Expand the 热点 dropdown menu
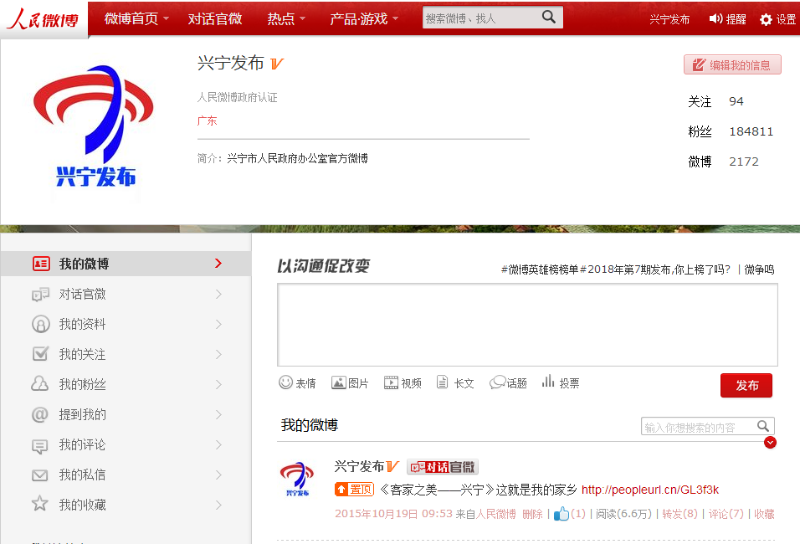 click(x=303, y=19)
